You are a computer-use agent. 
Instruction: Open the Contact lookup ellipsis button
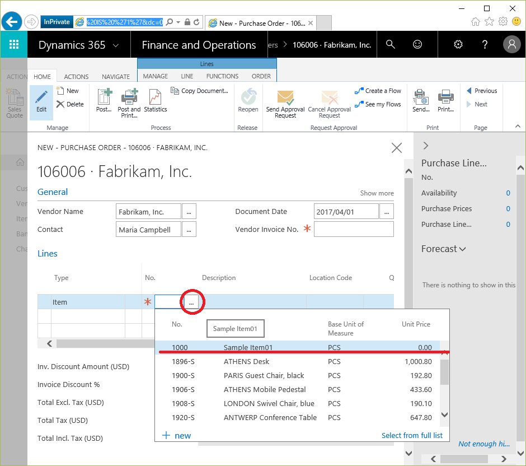pos(189,229)
